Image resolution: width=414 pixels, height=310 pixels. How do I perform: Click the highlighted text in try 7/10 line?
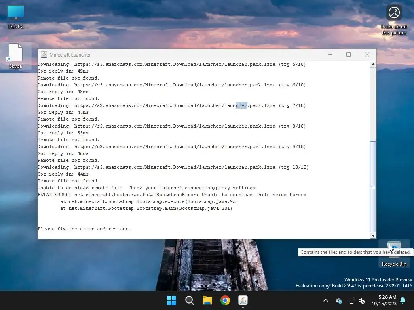[241, 105]
